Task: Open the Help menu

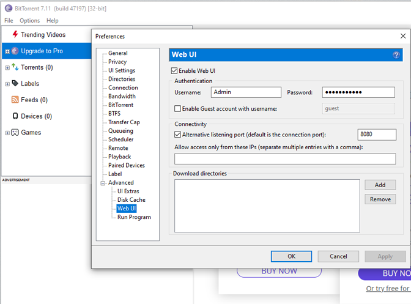Action: pyautogui.click(x=53, y=20)
